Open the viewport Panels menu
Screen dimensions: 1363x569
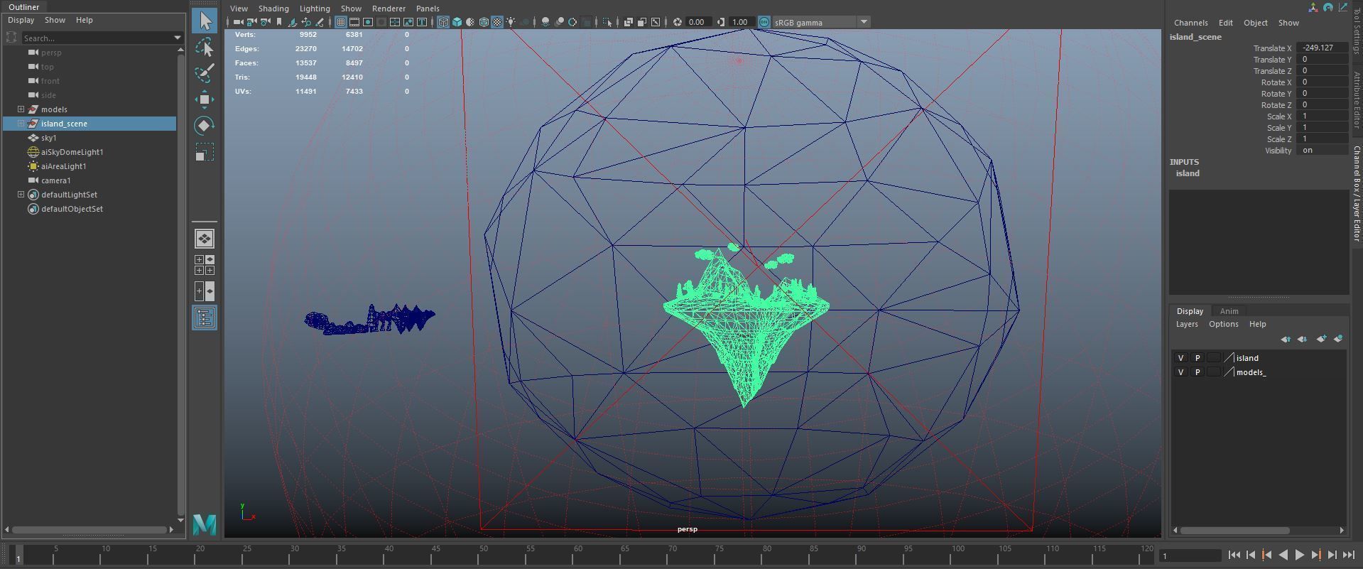pos(428,9)
